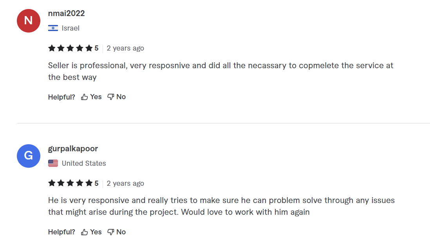Click the review text starting "Seller is professional"
The width and height of the screenshot is (430, 252).
[x=220, y=71]
